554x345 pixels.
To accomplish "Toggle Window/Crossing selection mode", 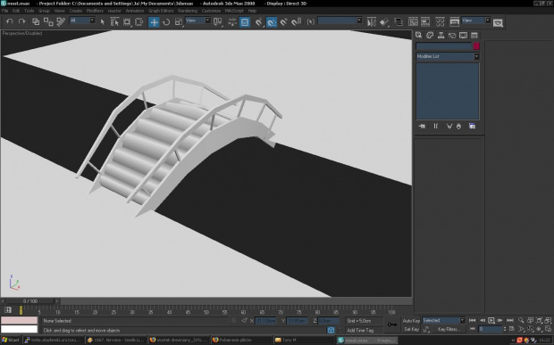I will click(x=139, y=22).
